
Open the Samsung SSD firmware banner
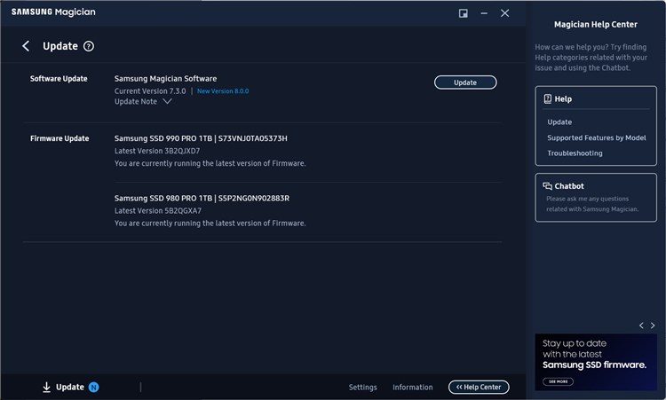click(x=596, y=362)
